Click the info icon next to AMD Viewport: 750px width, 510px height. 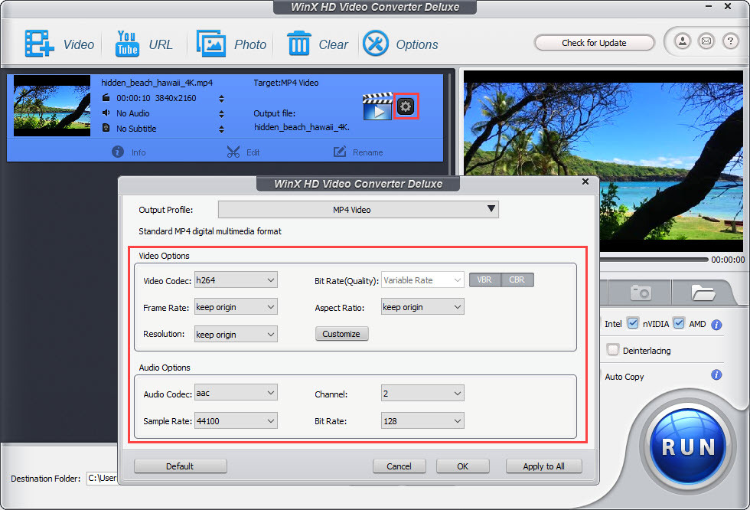[716, 325]
